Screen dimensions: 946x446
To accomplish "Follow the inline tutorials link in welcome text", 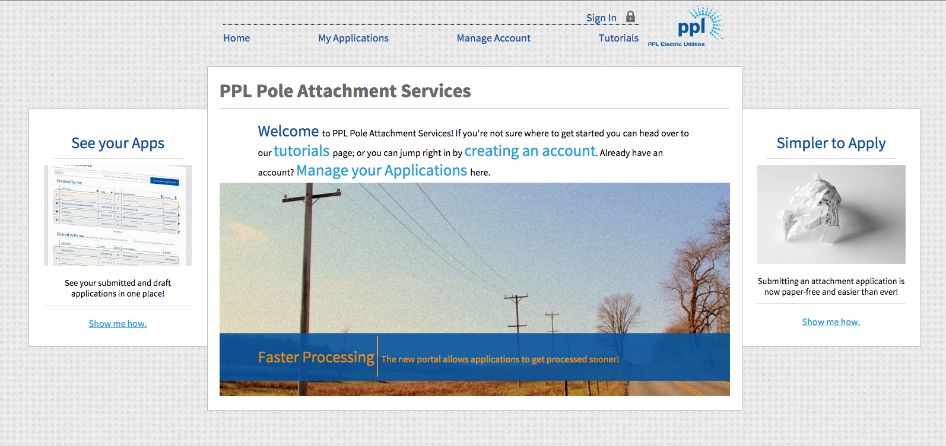I will pyautogui.click(x=301, y=151).
